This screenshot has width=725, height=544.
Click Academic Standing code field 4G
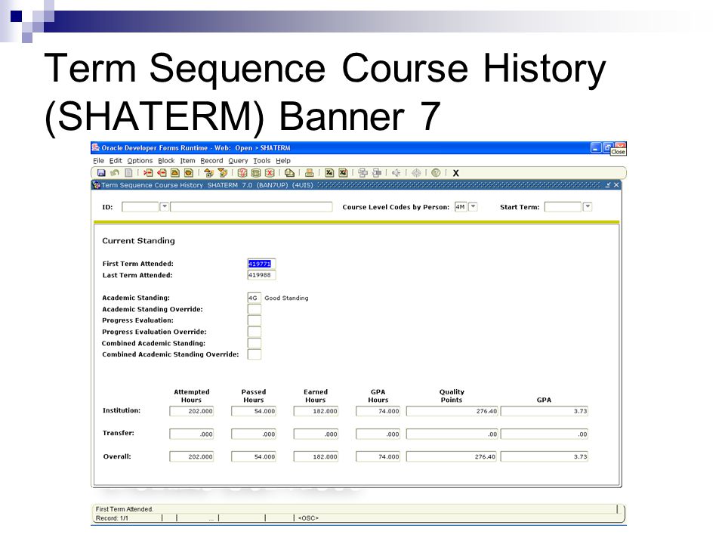pyautogui.click(x=255, y=298)
